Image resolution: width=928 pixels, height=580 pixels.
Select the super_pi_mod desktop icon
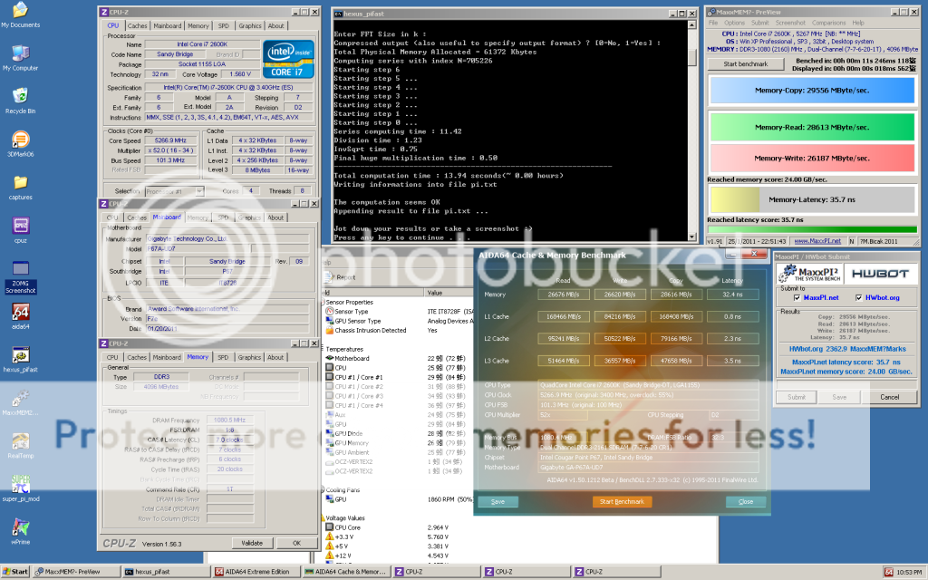20,488
